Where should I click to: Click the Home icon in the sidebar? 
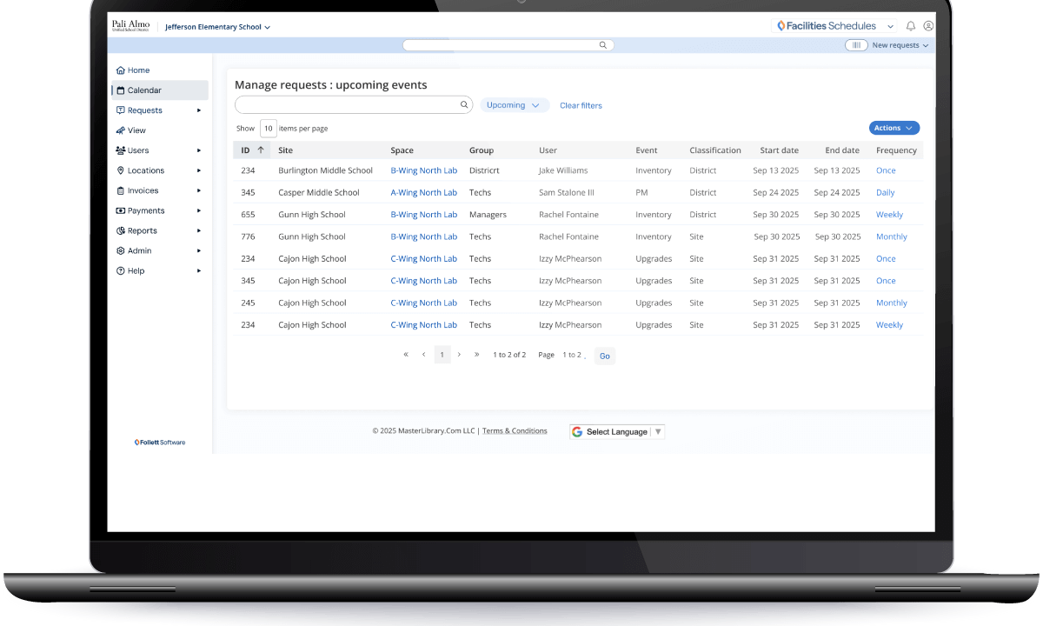point(121,70)
